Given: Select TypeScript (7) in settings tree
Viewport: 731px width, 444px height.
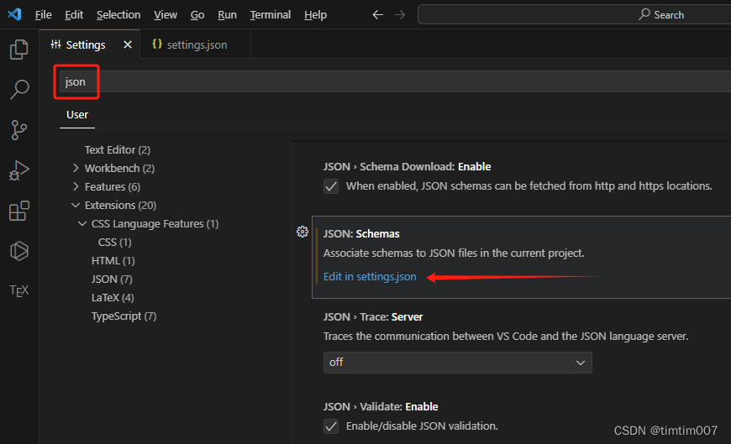Looking at the screenshot, I should [x=124, y=316].
